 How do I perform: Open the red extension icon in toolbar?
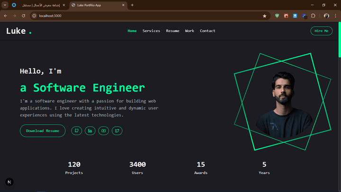click(x=286, y=16)
